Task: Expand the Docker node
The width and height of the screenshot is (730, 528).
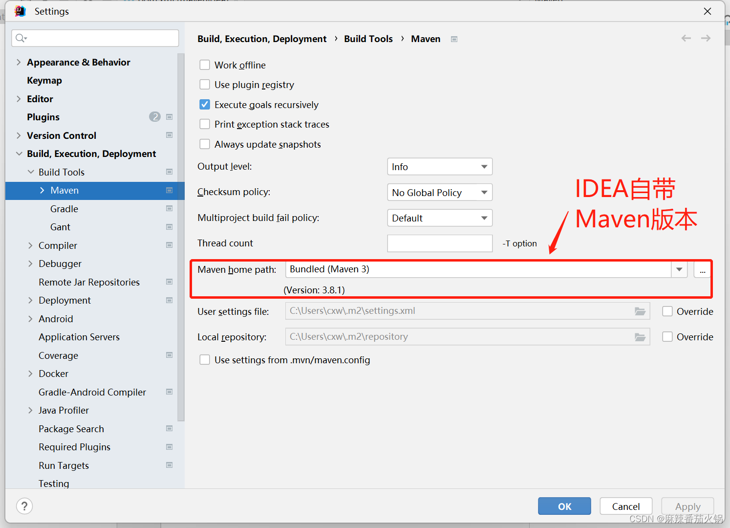Action: 30,374
